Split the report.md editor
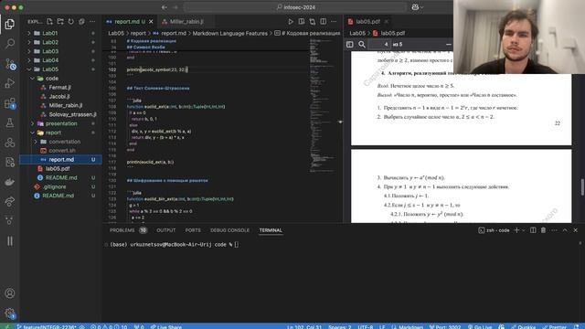Viewport: 585px width, 329px height. click(323, 22)
